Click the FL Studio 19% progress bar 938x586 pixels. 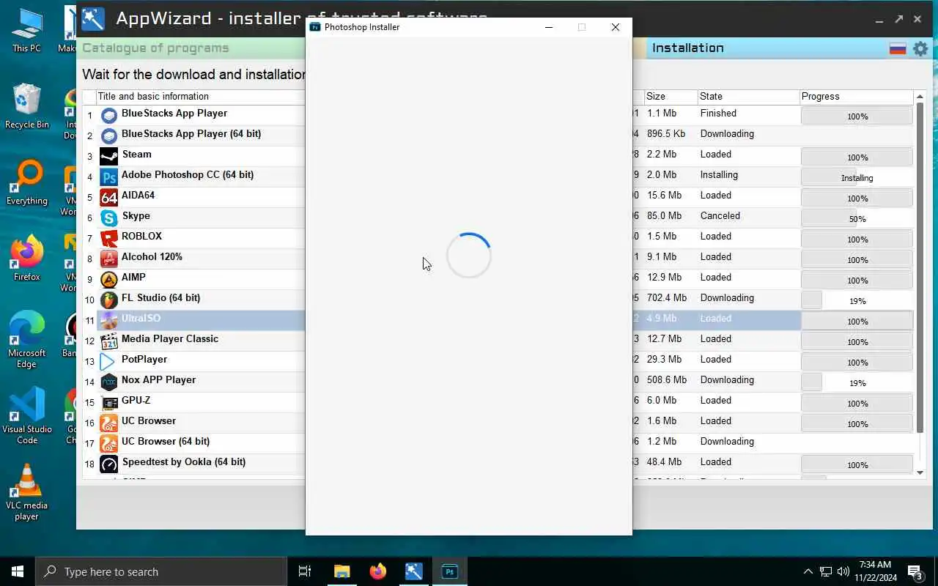[857, 300]
